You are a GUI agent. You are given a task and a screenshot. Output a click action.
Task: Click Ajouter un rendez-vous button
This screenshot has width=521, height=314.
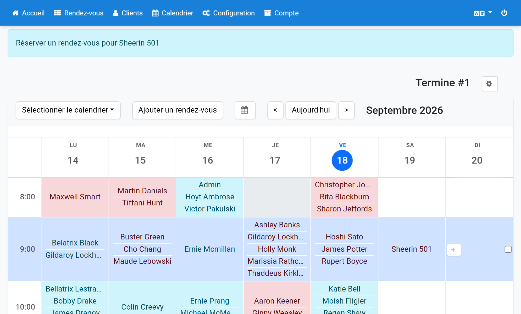pyautogui.click(x=178, y=110)
